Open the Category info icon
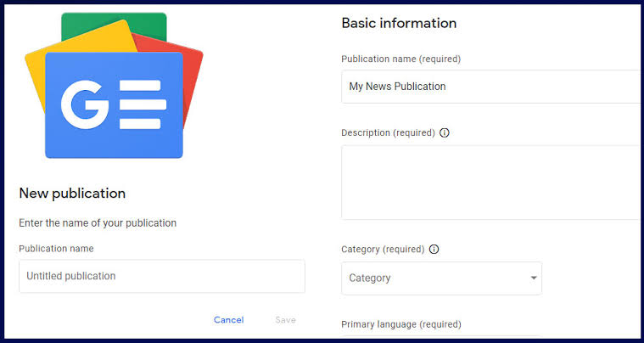This screenshot has height=343, width=644. (x=434, y=249)
